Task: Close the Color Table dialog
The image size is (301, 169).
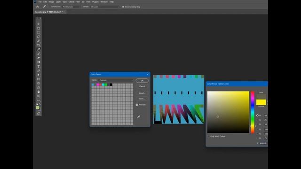Action: [147, 74]
